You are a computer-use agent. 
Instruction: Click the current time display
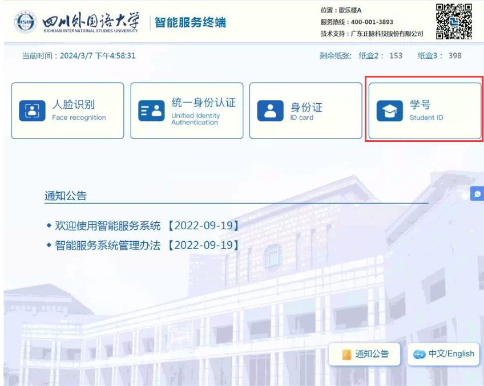[x=79, y=56]
